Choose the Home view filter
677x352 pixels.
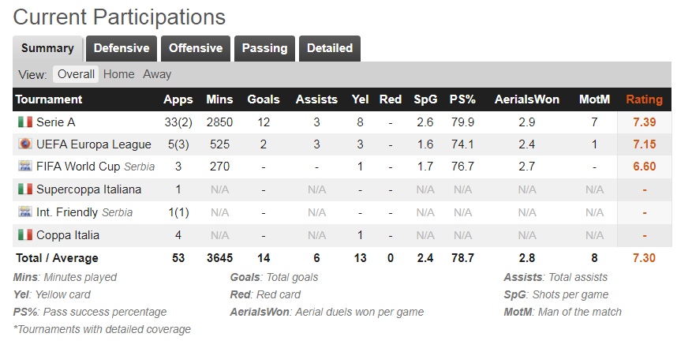[x=118, y=74]
